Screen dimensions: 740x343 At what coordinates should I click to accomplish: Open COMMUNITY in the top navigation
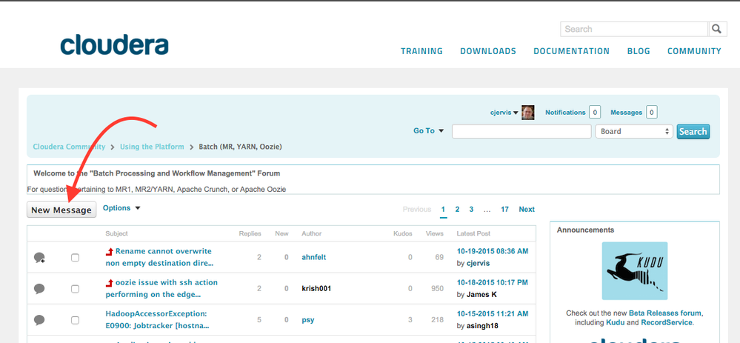694,51
